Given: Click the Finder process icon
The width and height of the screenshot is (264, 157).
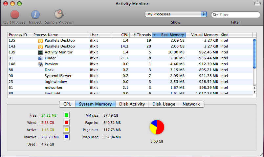Looking at the screenshot, I should click(x=40, y=58).
